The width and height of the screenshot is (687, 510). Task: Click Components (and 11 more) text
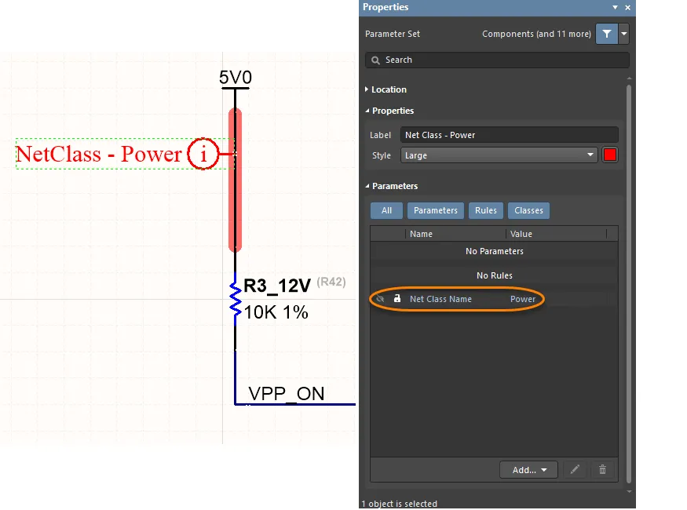tap(536, 35)
